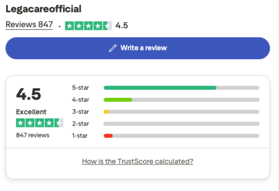Select the 1-star filter label

(80, 136)
